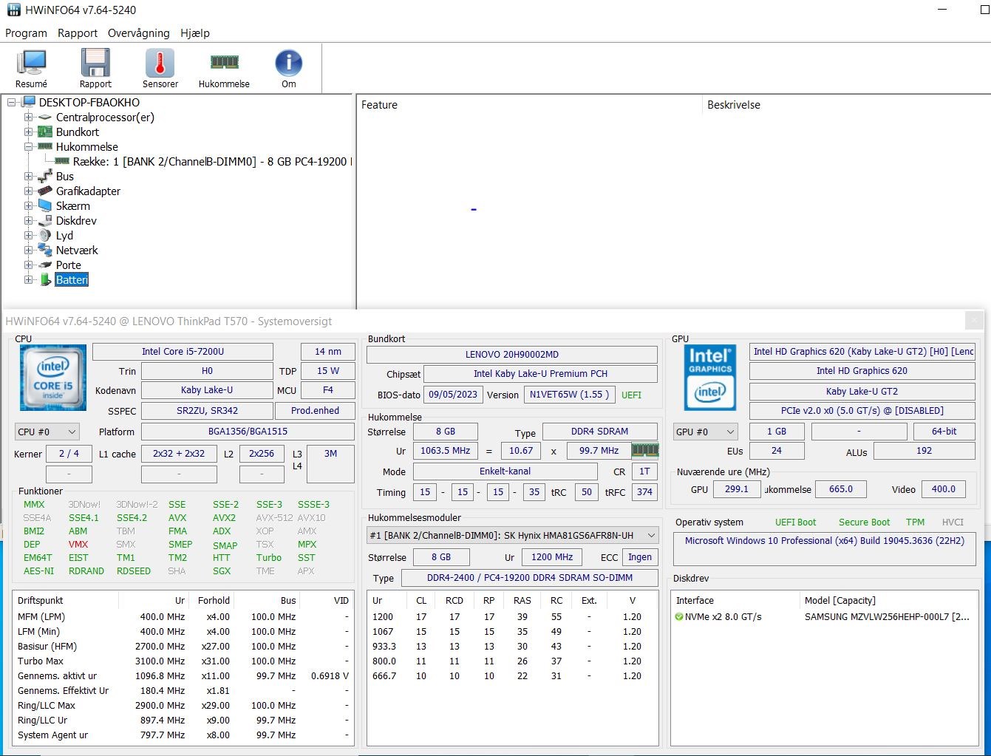Click the Bundkort motherboard tree icon
This screenshot has height=756, width=991.
click(44, 132)
